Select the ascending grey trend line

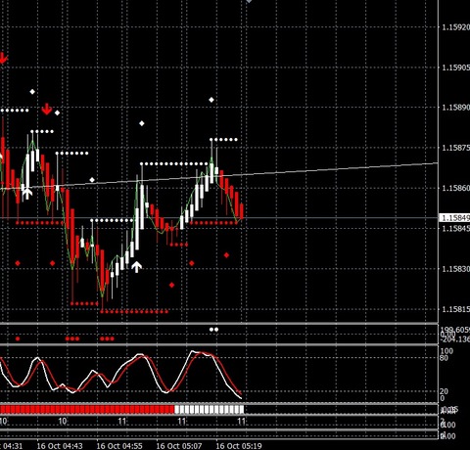tap(218, 176)
